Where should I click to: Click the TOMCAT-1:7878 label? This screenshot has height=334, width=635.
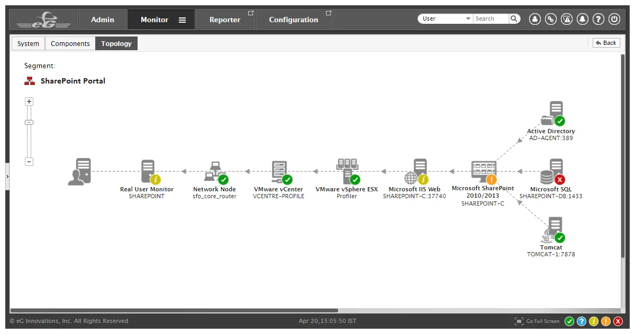(x=551, y=254)
